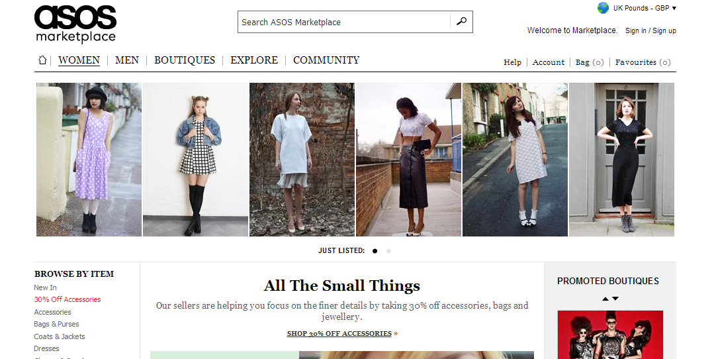Click the up arrow under Promoted Boutiques
The height and width of the screenshot is (359, 714).
pyautogui.click(x=605, y=299)
